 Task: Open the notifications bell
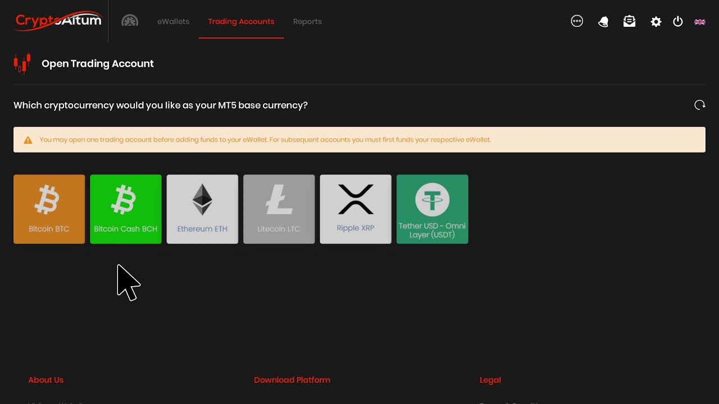[x=603, y=22]
